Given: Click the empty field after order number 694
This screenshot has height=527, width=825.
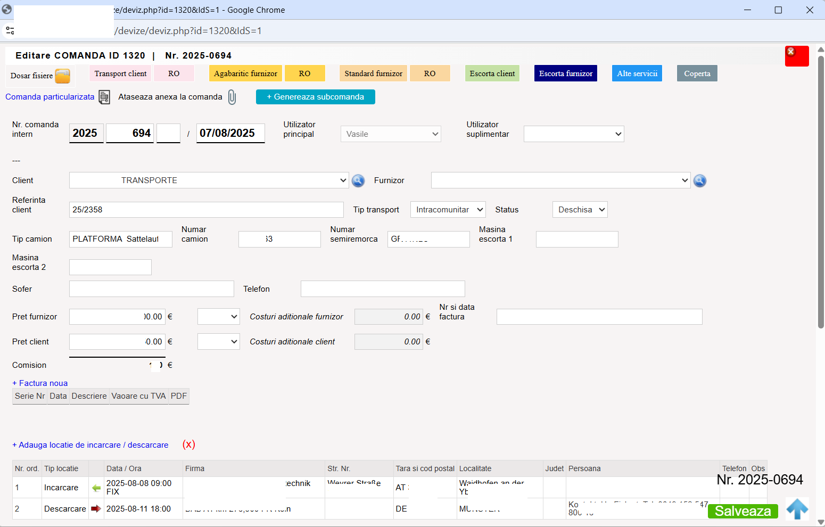Looking at the screenshot, I should [x=169, y=133].
